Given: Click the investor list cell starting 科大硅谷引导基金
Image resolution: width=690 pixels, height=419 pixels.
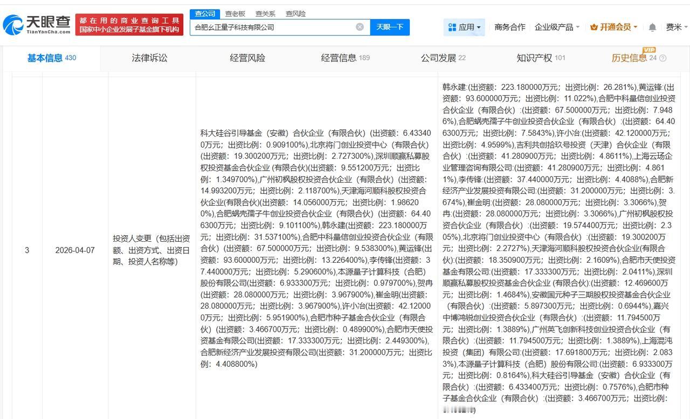Looking at the screenshot, I should pos(317,249).
